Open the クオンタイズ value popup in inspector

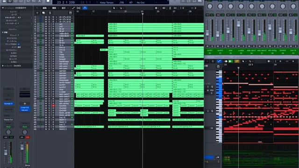(x=19, y=18)
